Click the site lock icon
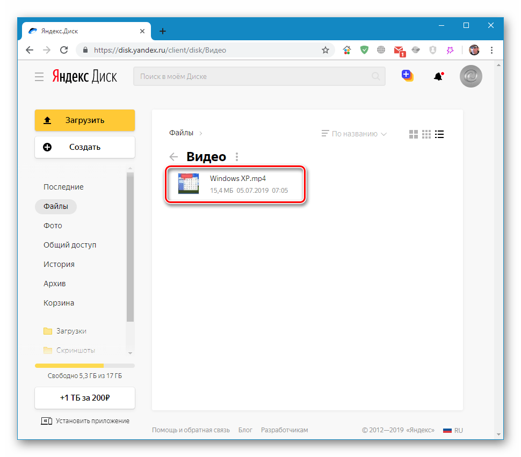The width and height of the screenshot is (521, 457). 85,50
